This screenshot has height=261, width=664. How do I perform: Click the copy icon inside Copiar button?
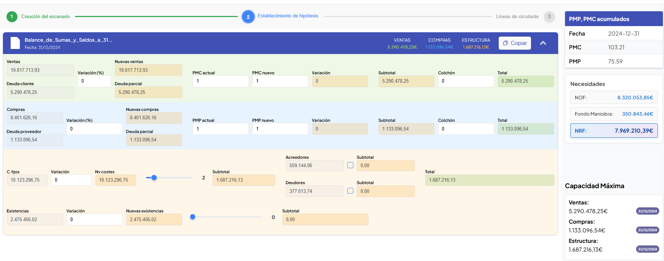(x=505, y=43)
